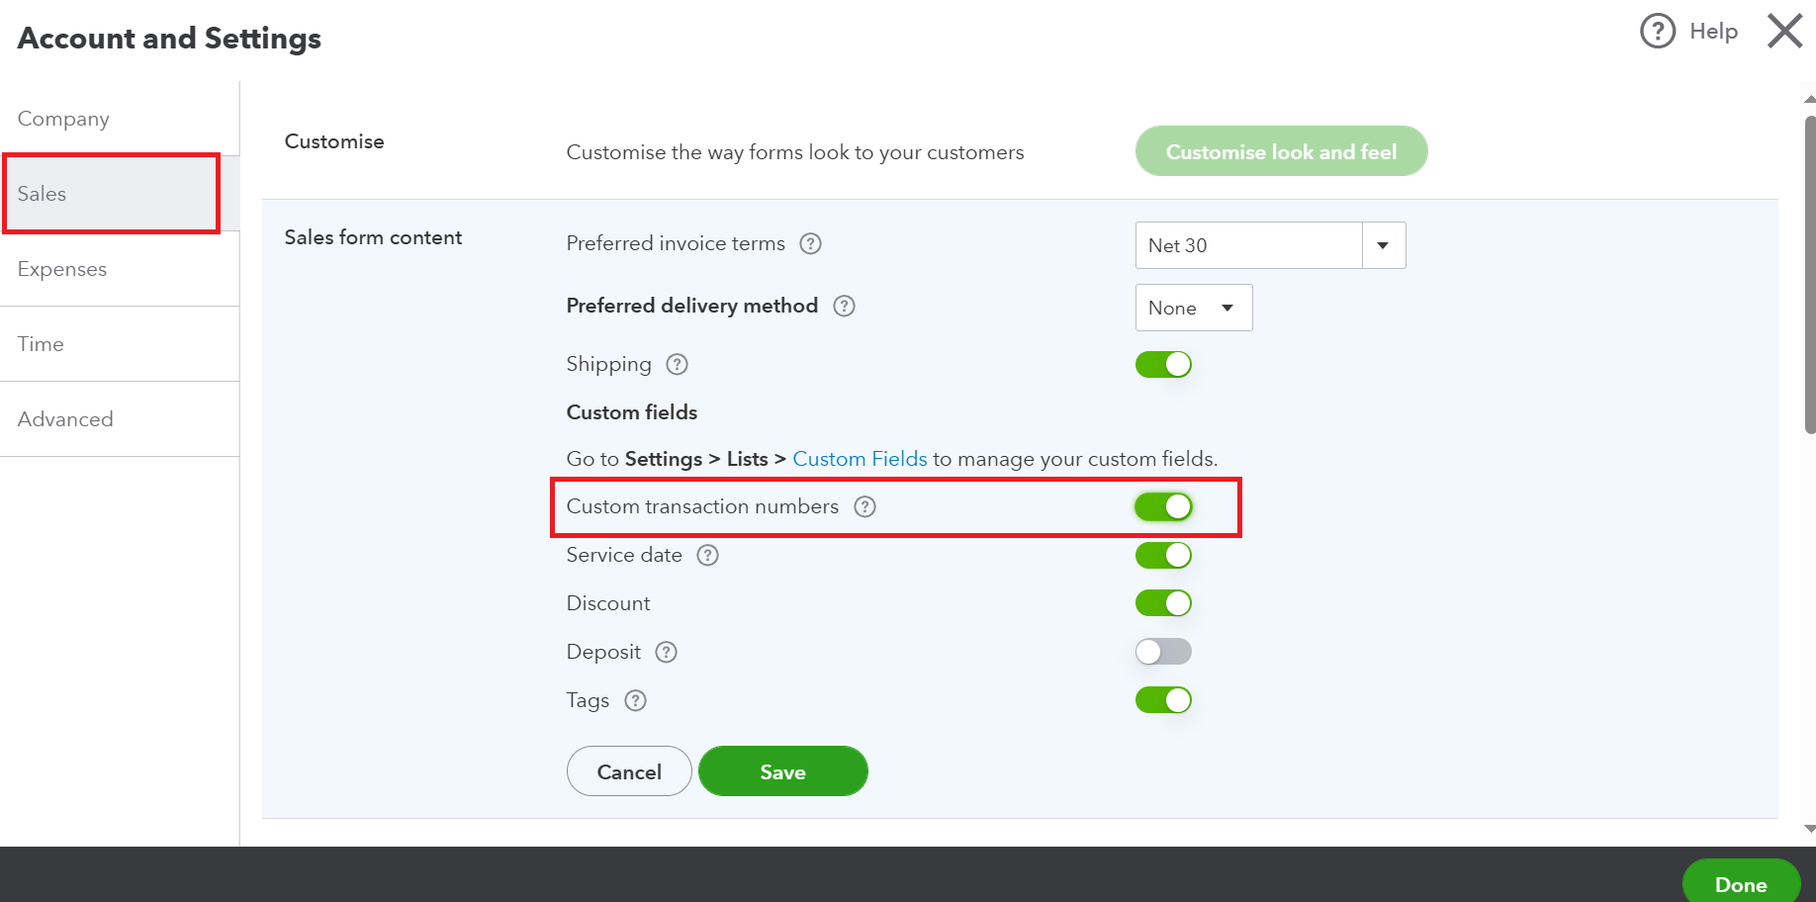Open the Tags help tooltip icon
Screen dimensions: 1816x902
click(635, 700)
